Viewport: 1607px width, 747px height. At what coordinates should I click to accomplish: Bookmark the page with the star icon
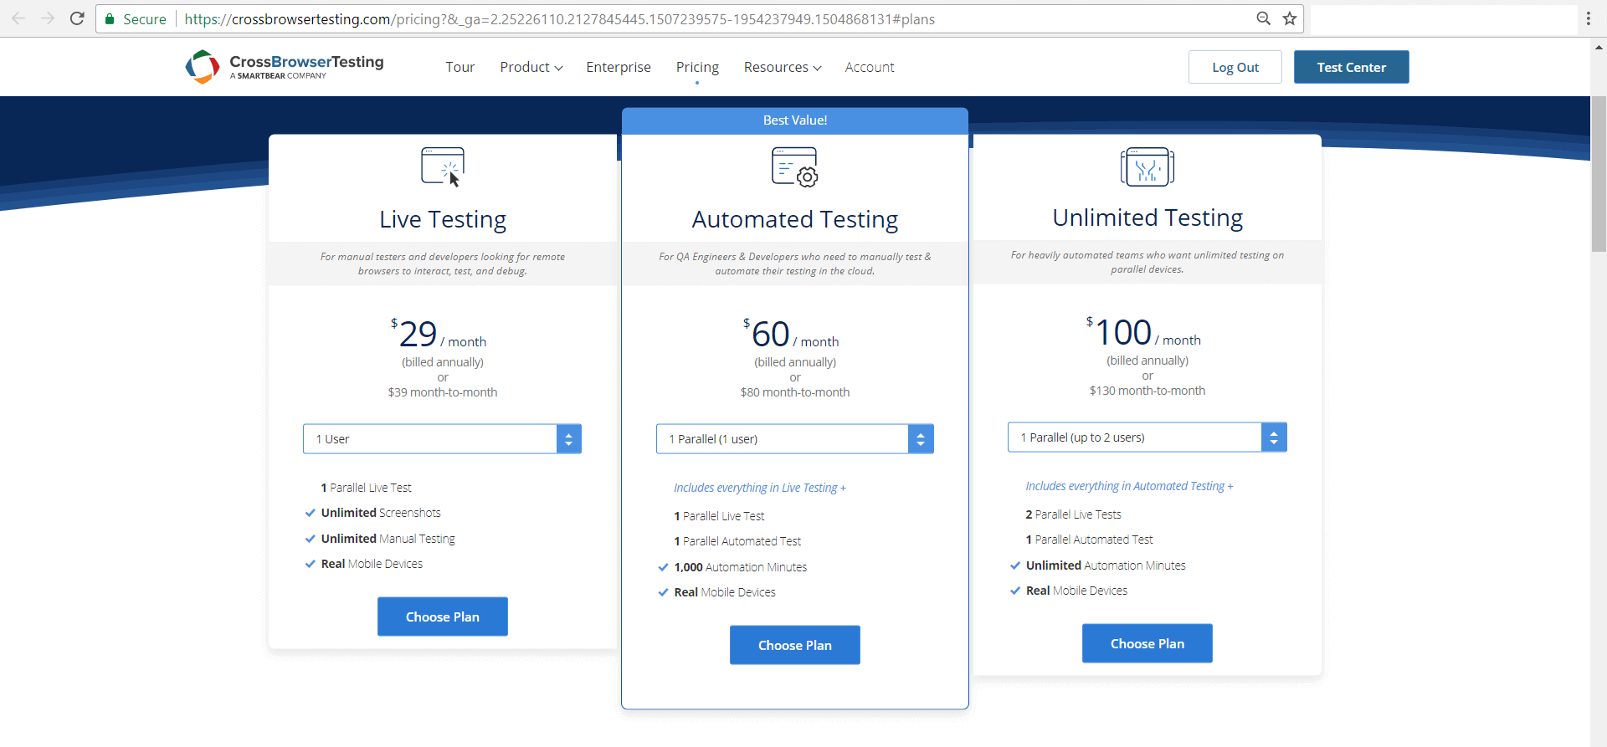click(x=1290, y=18)
